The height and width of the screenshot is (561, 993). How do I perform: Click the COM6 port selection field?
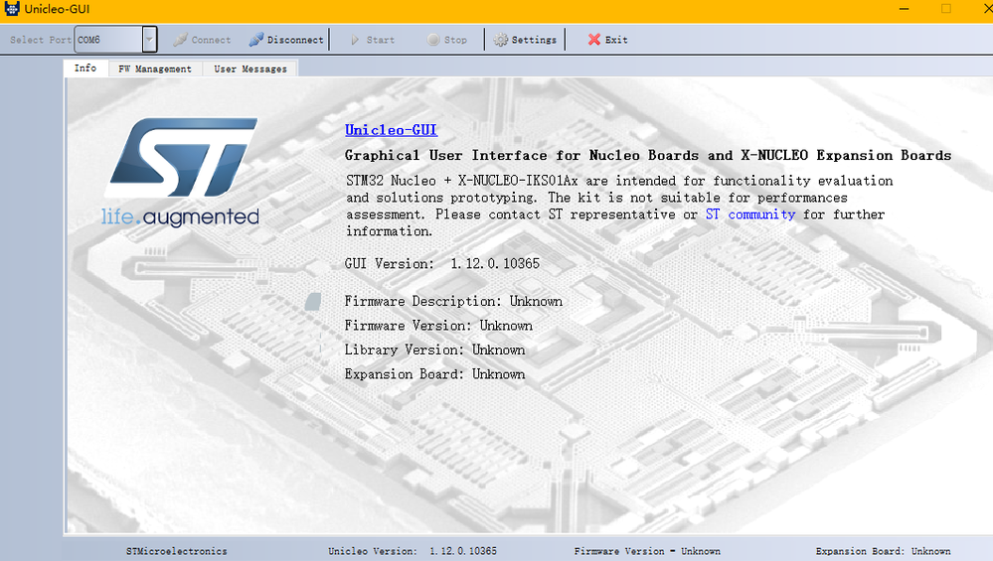(108, 39)
